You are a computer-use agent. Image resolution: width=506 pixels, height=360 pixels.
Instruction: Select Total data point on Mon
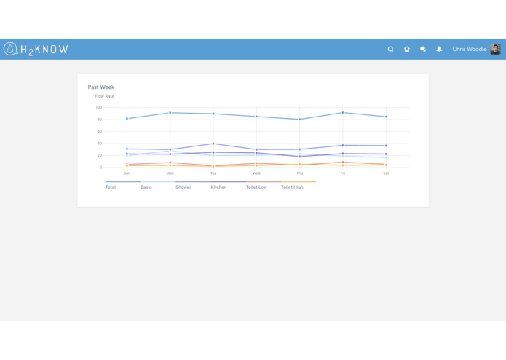pos(170,113)
